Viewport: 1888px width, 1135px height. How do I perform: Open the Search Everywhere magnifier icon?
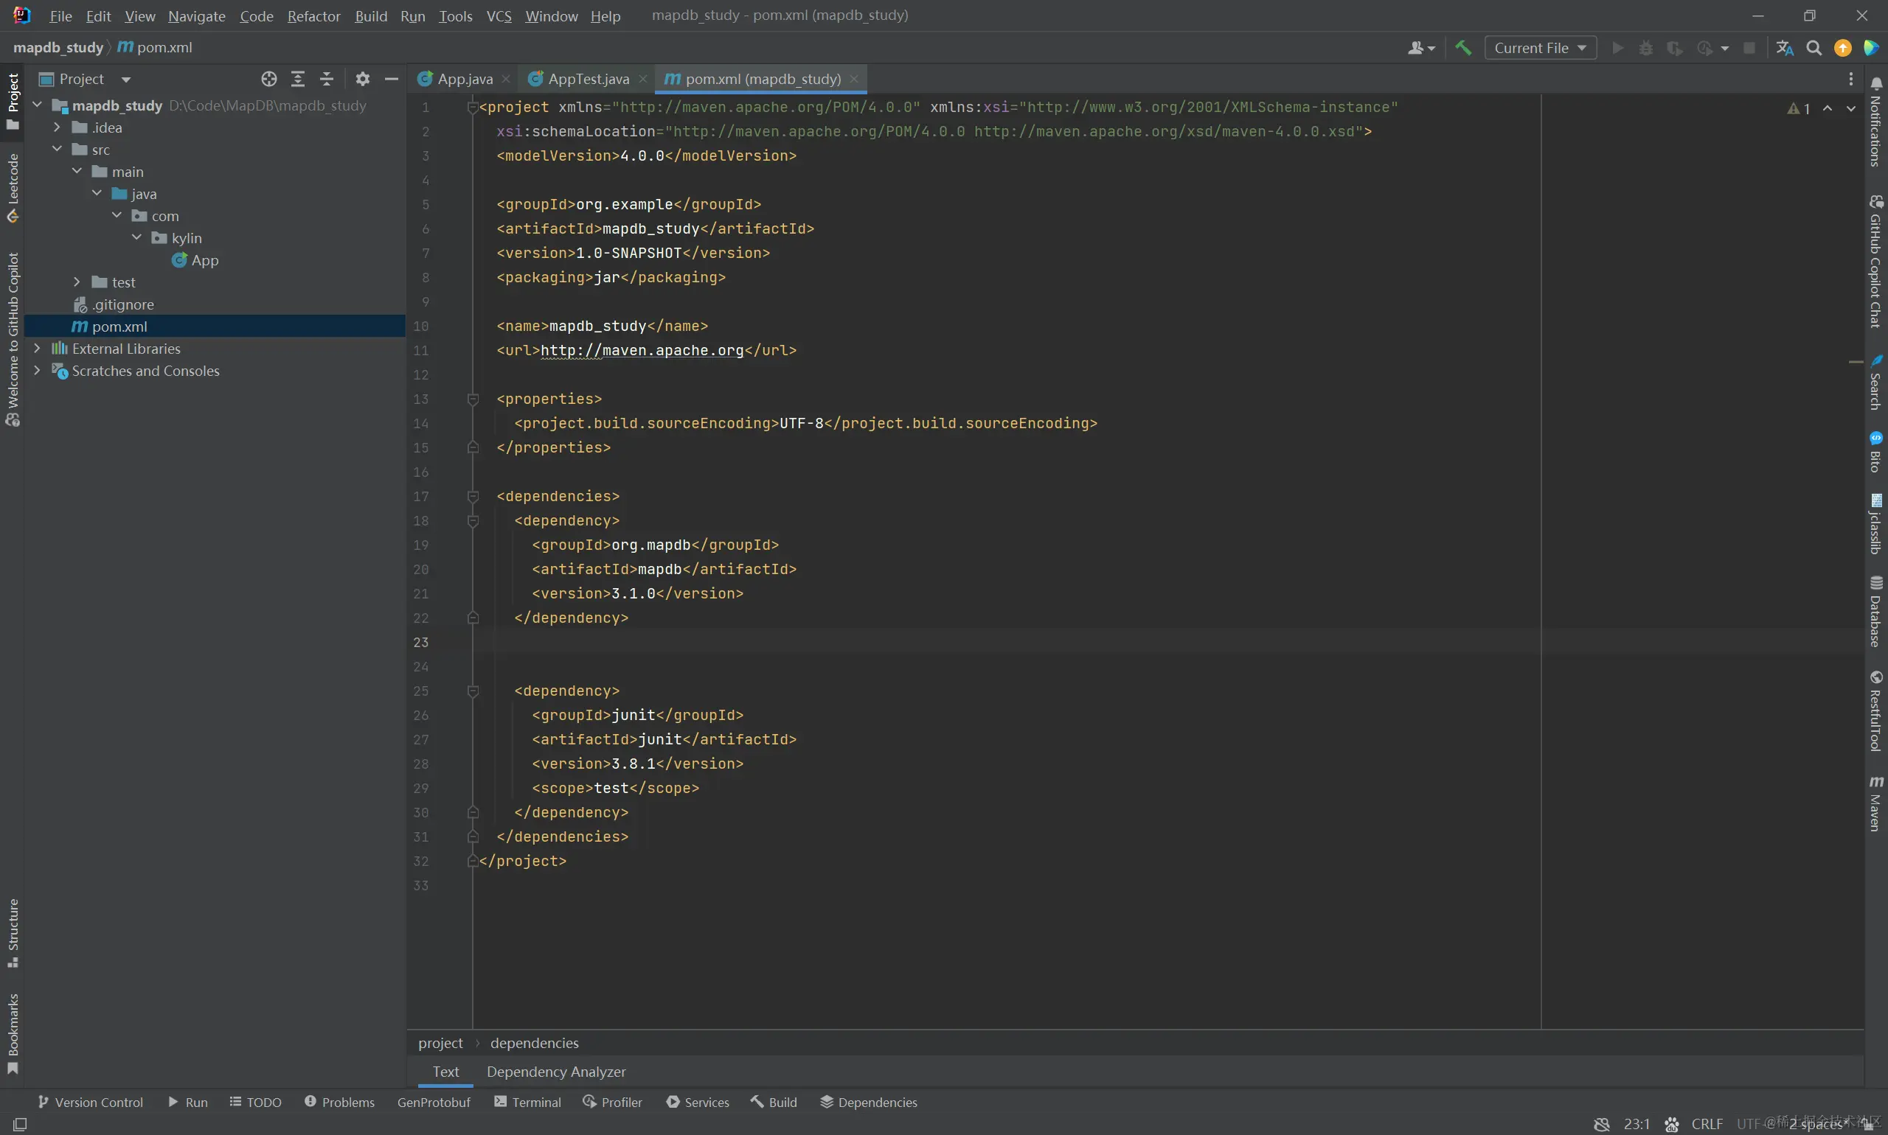[x=1814, y=47]
